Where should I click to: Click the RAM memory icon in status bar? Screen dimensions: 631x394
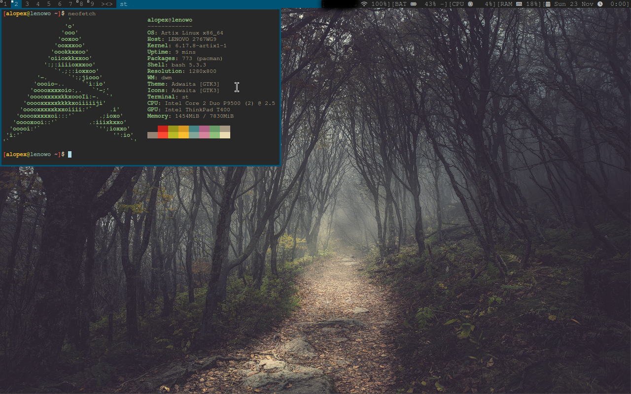(x=519, y=4)
